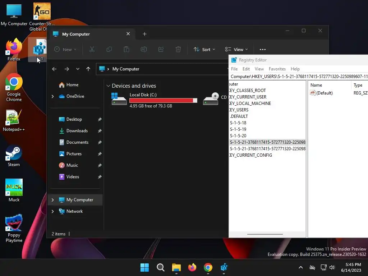Image resolution: width=368 pixels, height=276 pixels.
Task: Expand Network in the navigation pane
Action: pyautogui.click(x=52, y=211)
